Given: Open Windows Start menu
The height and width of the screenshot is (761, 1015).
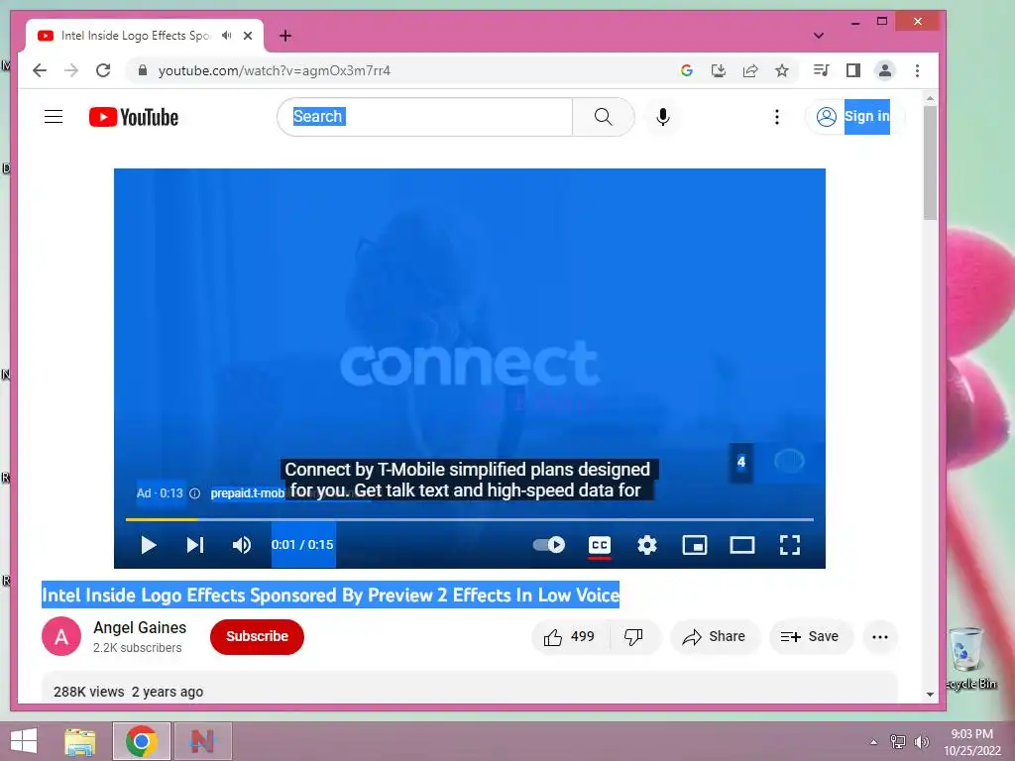Looking at the screenshot, I should pyautogui.click(x=24, y=741).
